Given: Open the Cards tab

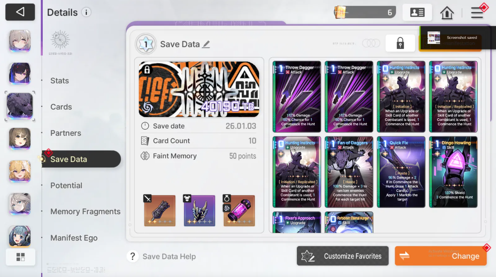Looking at the screenshot, I should click(61, 107).
